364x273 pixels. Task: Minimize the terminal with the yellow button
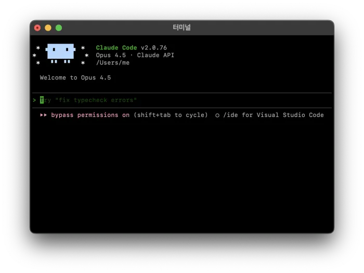pos(48,28)
